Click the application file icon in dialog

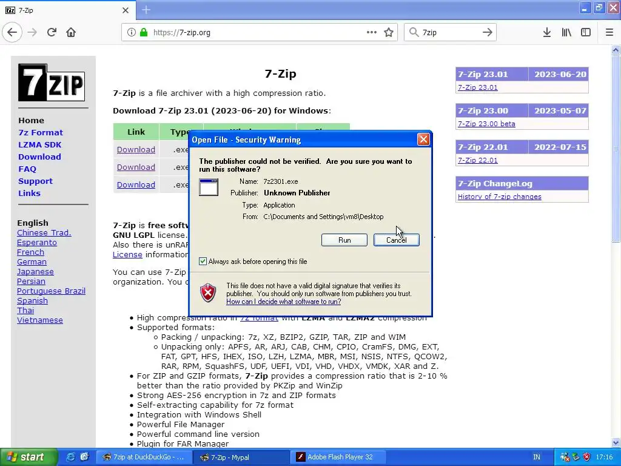209,187
